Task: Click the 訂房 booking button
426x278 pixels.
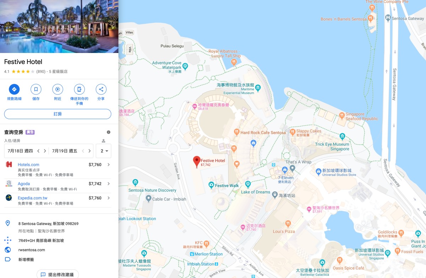Action: pos(58,114)
